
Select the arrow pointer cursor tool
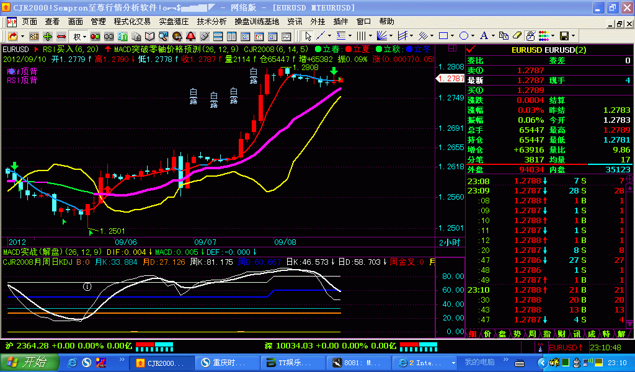(309, 36)
